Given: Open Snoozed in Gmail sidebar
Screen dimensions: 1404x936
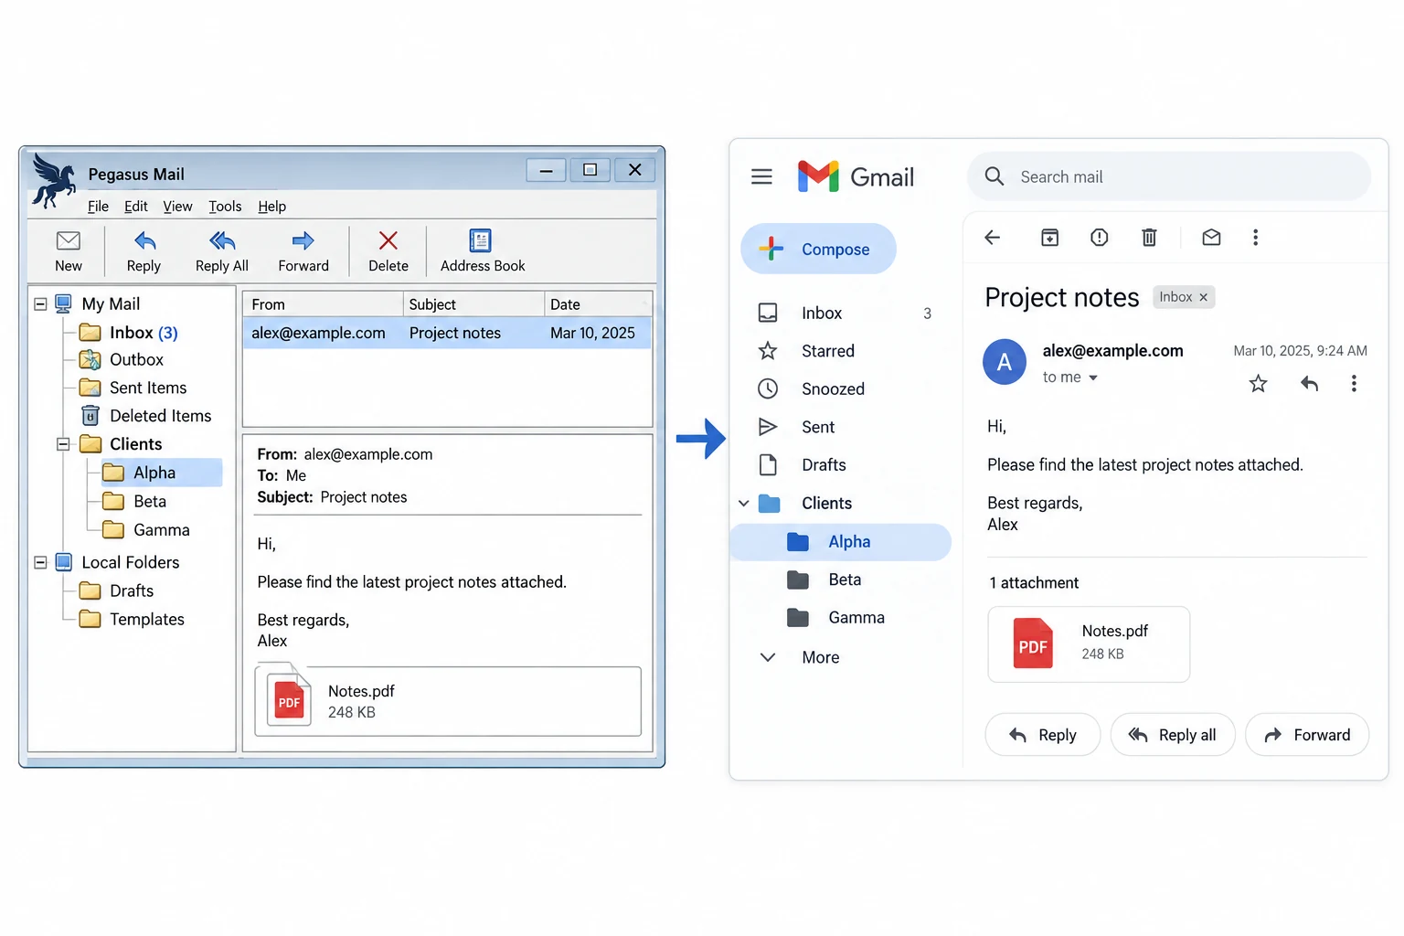Looking at the screenshot, I should [812, 388].
